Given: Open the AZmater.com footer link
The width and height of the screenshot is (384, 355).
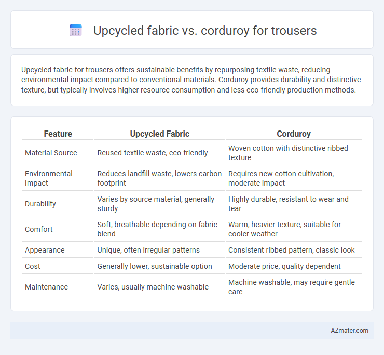Looking at the screenshot, I should pos(349,331).
